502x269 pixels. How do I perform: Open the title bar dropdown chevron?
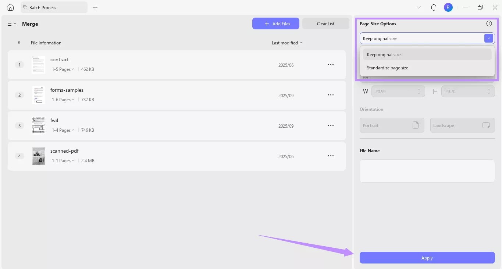pos(419,7)
